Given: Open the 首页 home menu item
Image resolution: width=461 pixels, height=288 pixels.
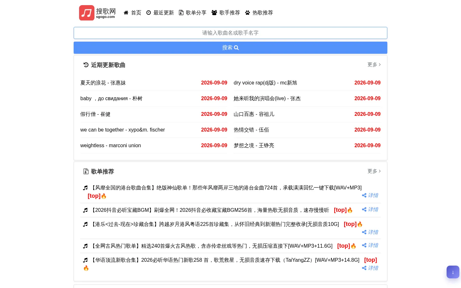Looking at the screenshot, I should 133,13.
